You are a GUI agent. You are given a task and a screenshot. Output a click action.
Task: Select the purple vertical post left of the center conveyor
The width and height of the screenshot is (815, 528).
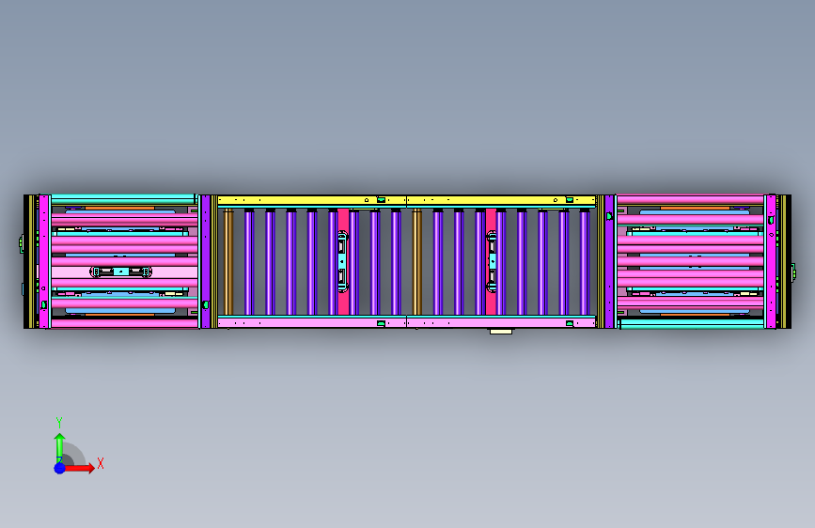click(206, 261)
